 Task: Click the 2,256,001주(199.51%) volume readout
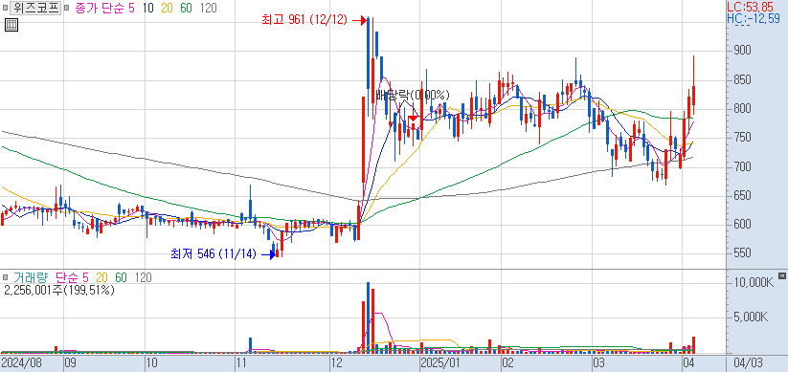(x=58, y=290)
